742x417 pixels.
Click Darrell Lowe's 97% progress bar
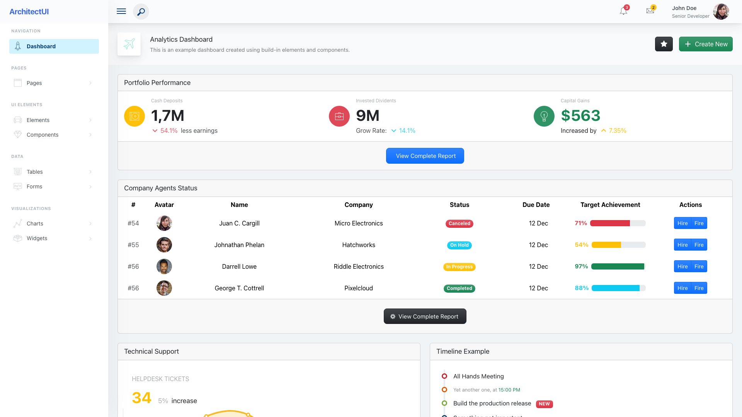point(617,266)
